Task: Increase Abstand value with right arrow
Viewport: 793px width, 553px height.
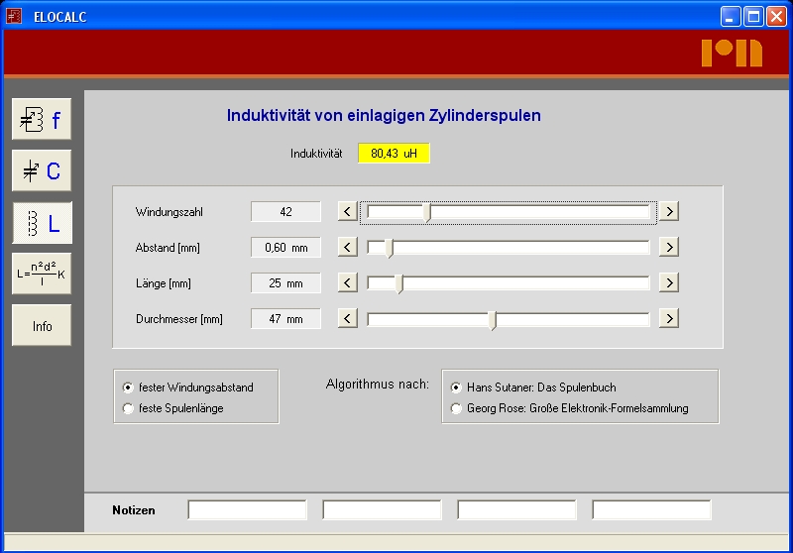Action: pyautogui.click(x=669, y=247)
